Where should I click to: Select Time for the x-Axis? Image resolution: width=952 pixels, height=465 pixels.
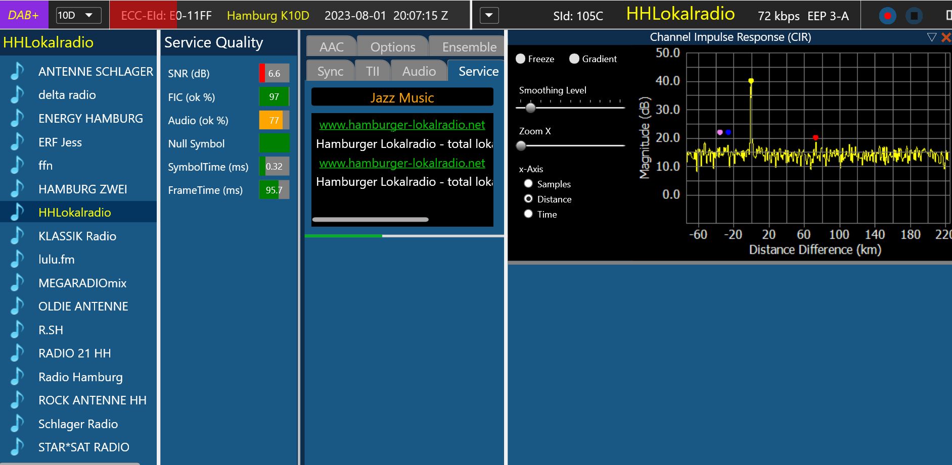pos(528,214)
